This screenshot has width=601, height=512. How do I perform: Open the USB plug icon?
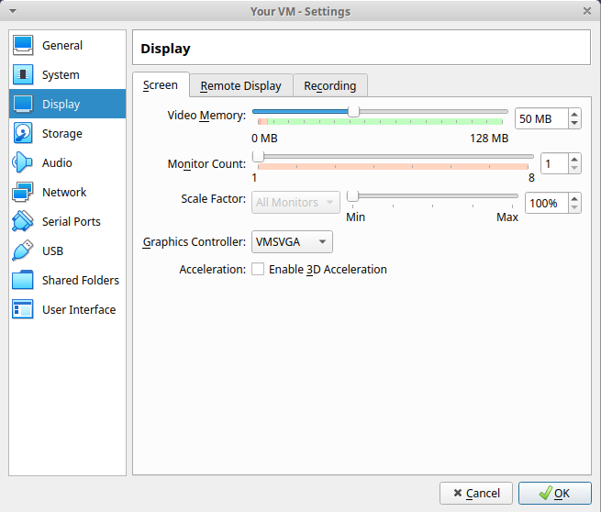tap(23, 250)
